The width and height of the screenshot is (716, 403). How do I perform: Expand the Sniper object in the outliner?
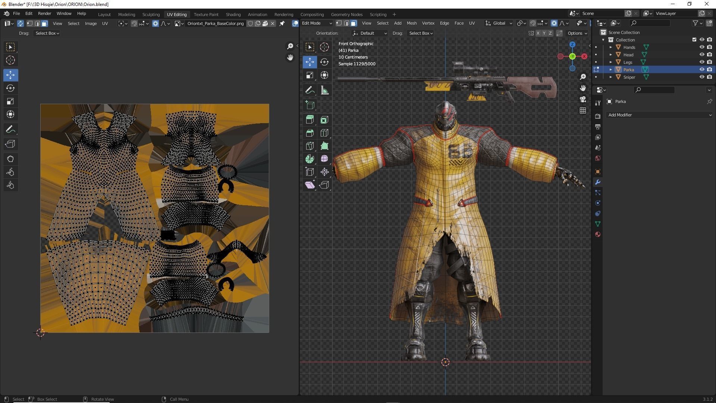611,77
